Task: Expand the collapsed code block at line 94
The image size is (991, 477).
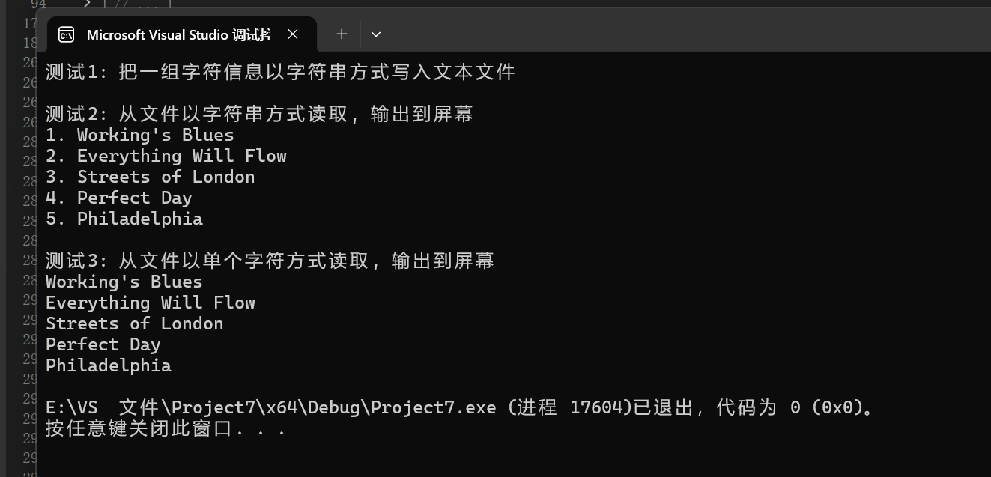Action: point(87,4)
